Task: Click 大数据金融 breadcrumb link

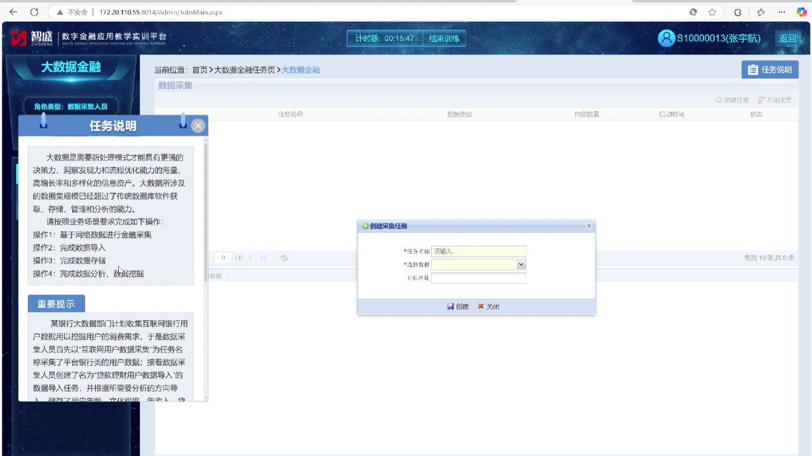Action: pyautogui.click(x=301, y=70)
